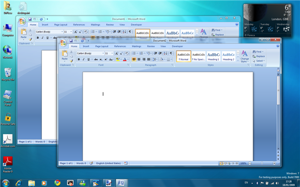Image resolution: width=300 pixels, height=187 pixels.
Task: Click Find in Document2 Editing group
Action: 258,52
